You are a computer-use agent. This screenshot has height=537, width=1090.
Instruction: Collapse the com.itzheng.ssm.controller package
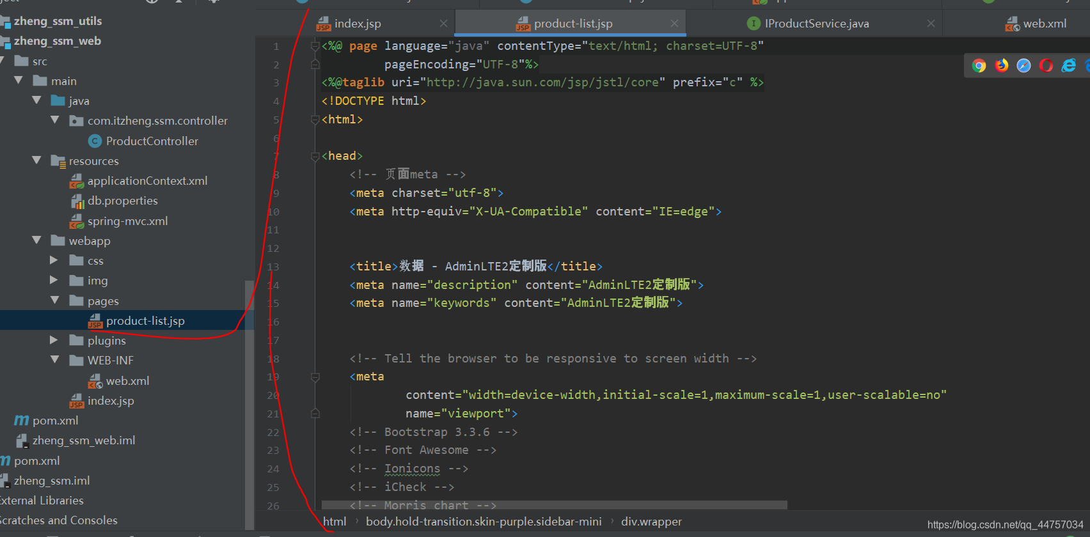point(55,120)
